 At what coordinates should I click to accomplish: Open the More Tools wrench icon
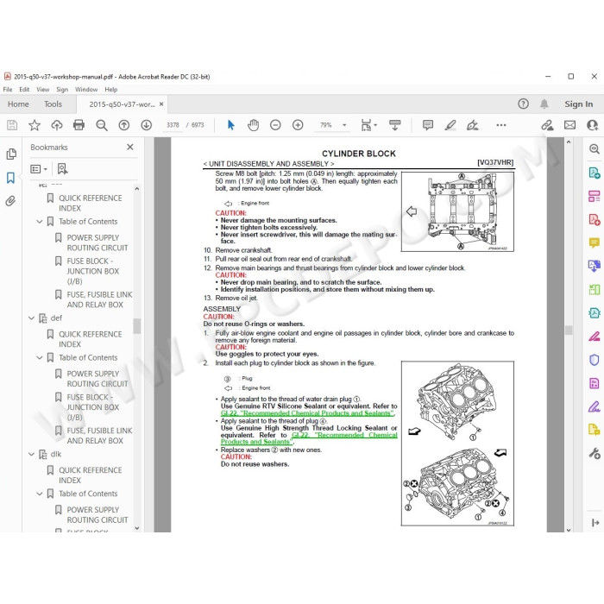click(x=594, y=453)
